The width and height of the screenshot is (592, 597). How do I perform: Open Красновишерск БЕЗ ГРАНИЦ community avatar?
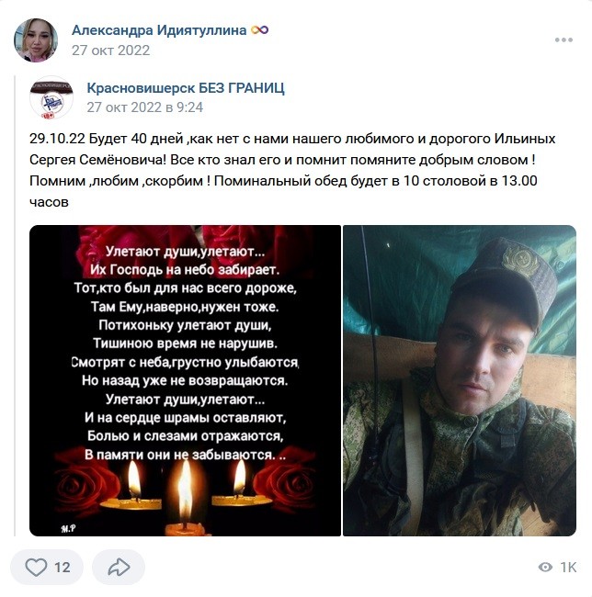51,97
